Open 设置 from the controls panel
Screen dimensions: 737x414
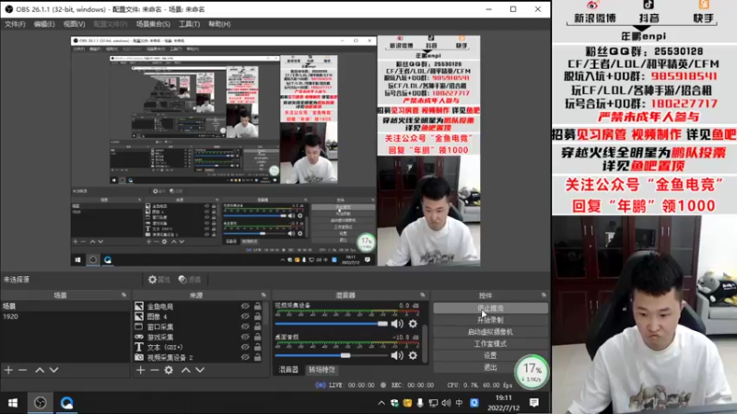(490, 355)
